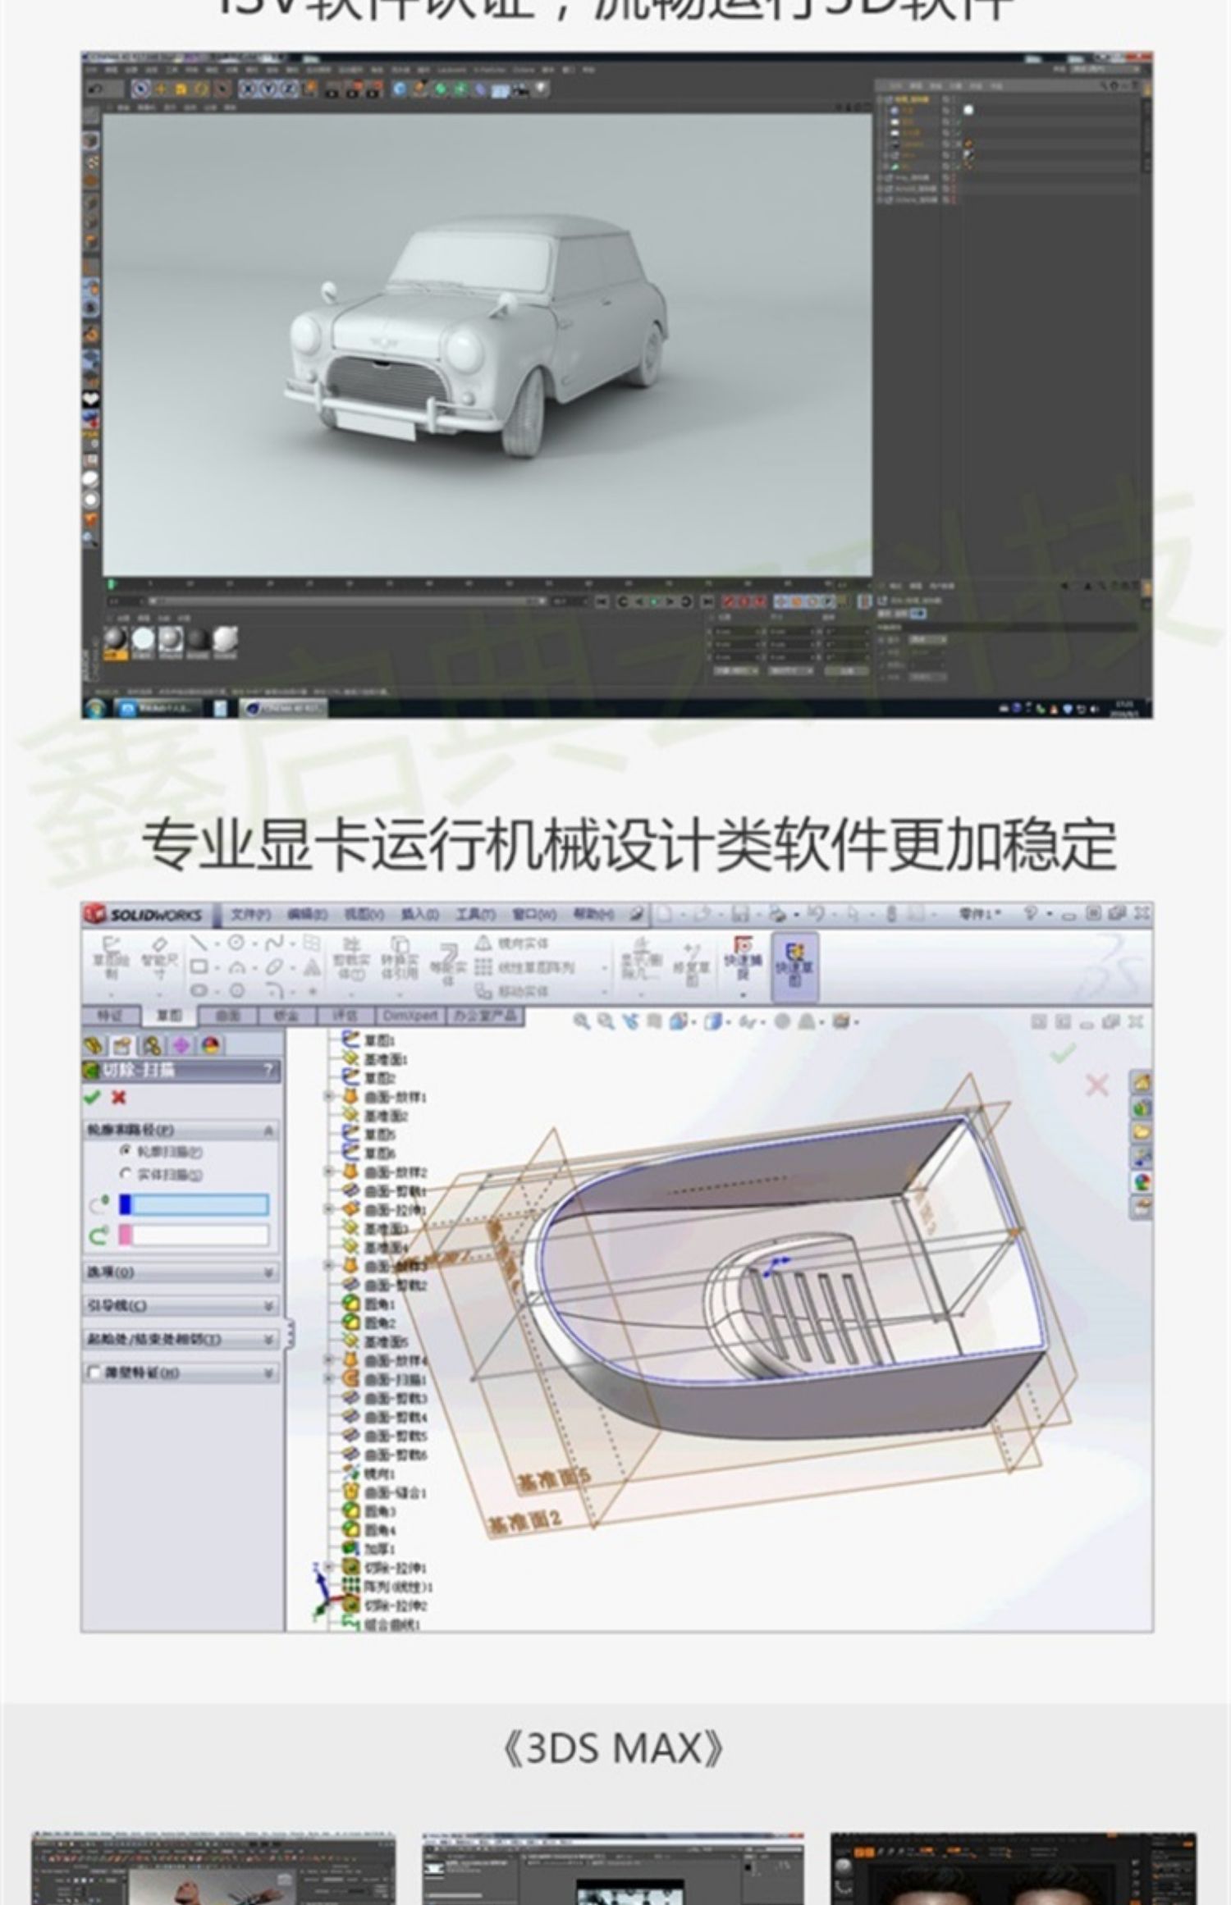Switch to the DimXpert tab
This screenshot has height=1905, width=1231.
[410, 1016]
